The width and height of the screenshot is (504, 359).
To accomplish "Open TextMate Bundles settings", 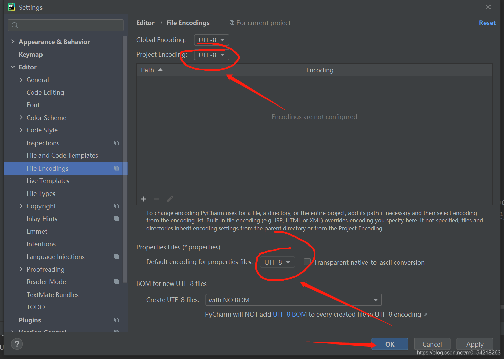I will coord(53,295).
